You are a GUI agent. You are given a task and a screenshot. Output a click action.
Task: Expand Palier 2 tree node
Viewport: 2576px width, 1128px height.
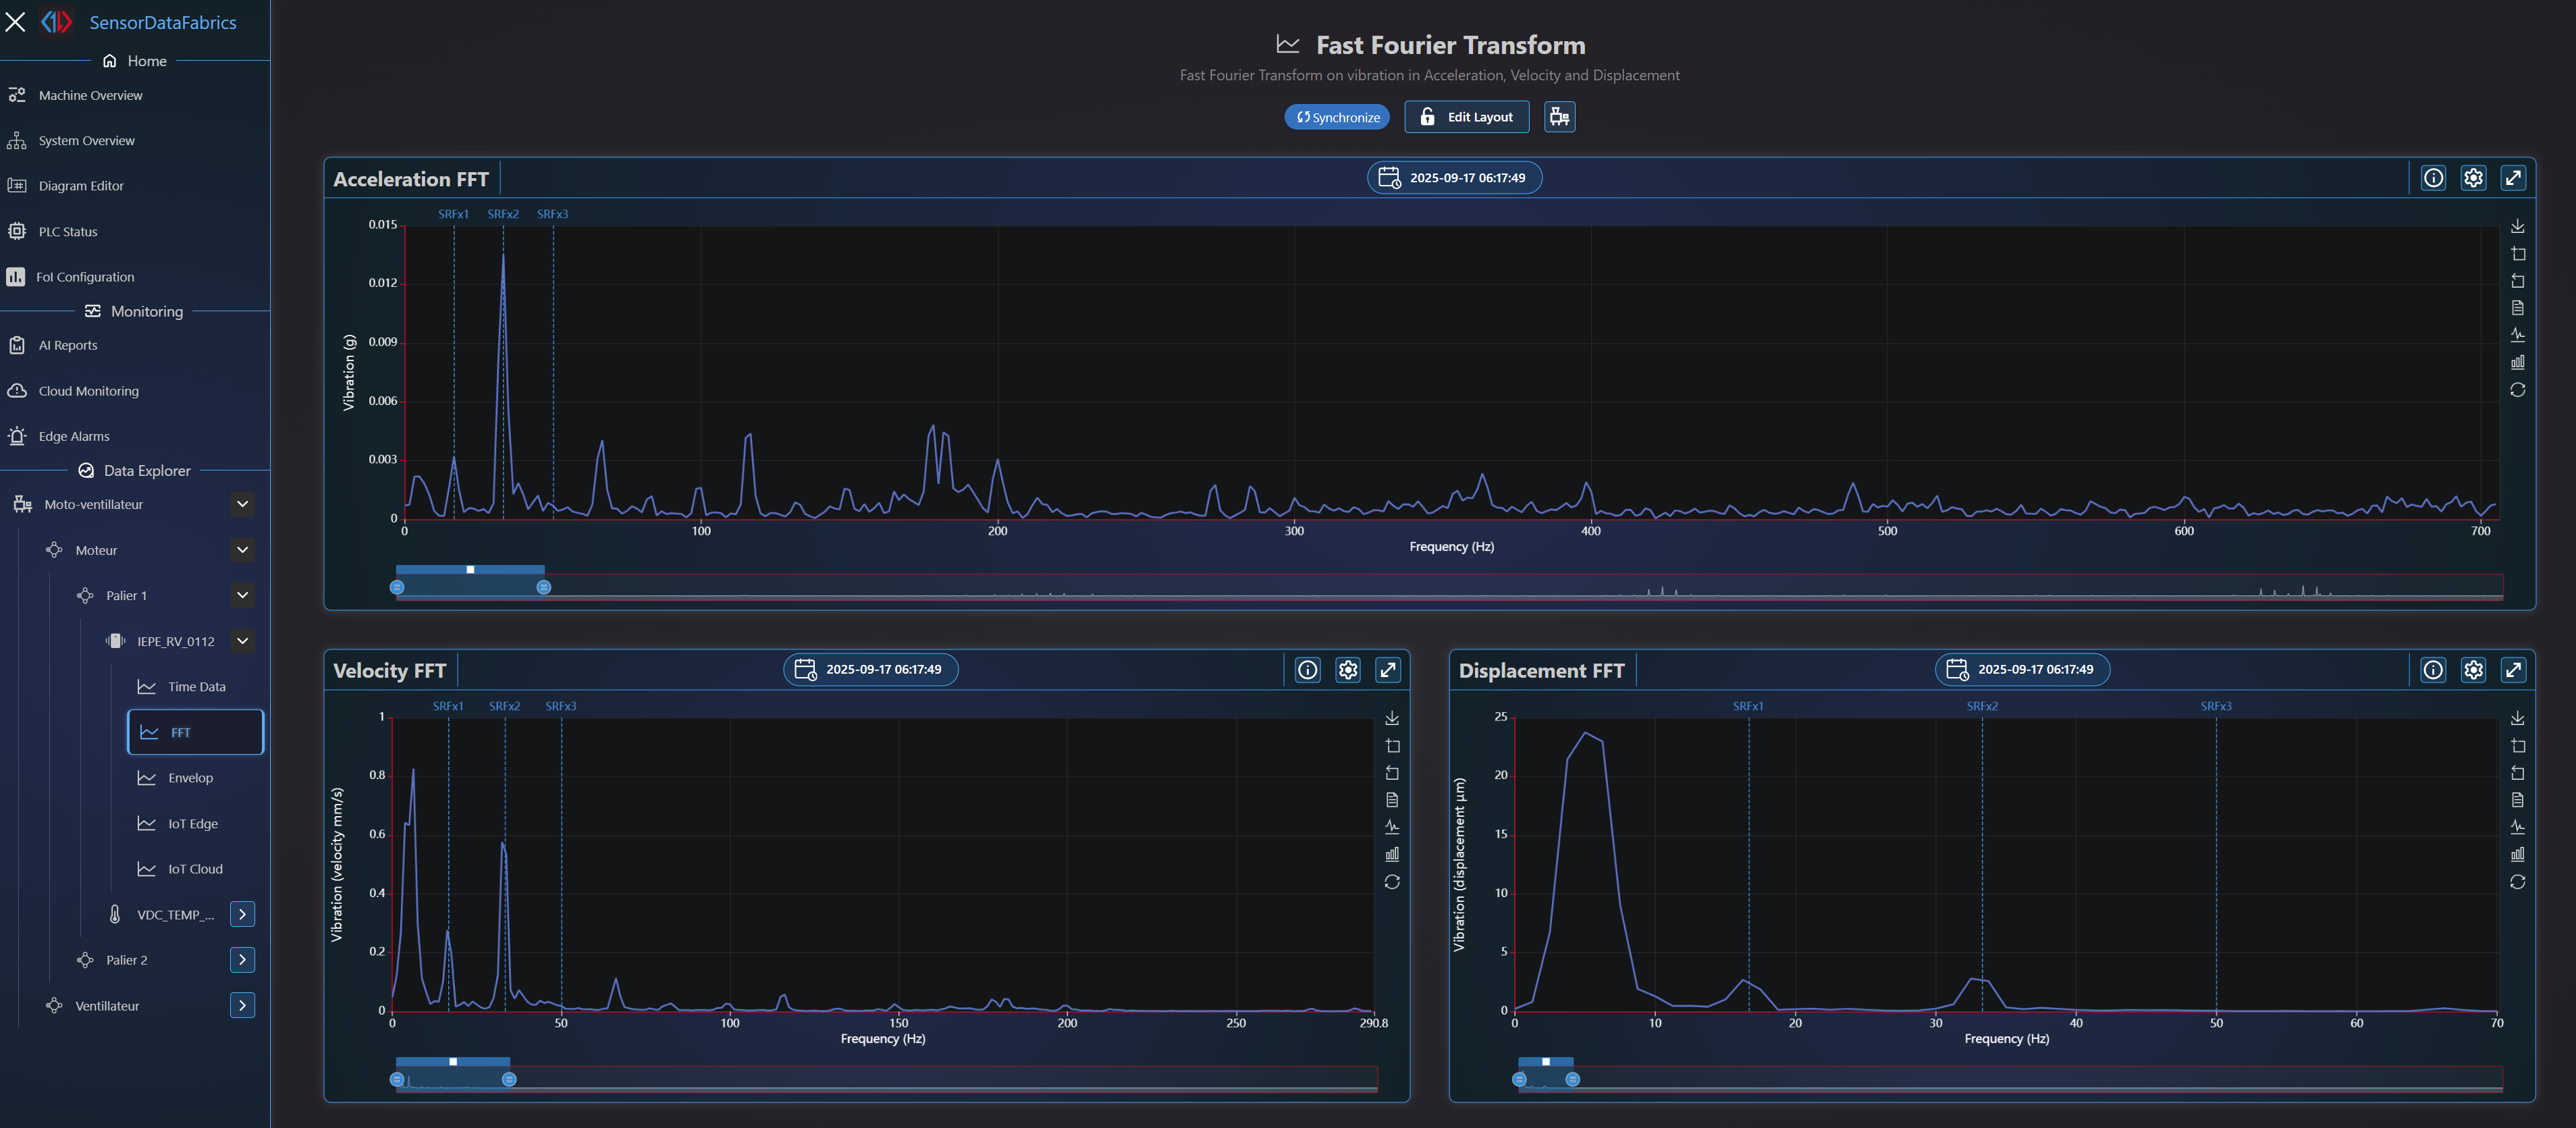[x=242, y=960]
